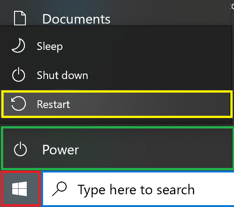Open Documents via its text label

(76, 19)
